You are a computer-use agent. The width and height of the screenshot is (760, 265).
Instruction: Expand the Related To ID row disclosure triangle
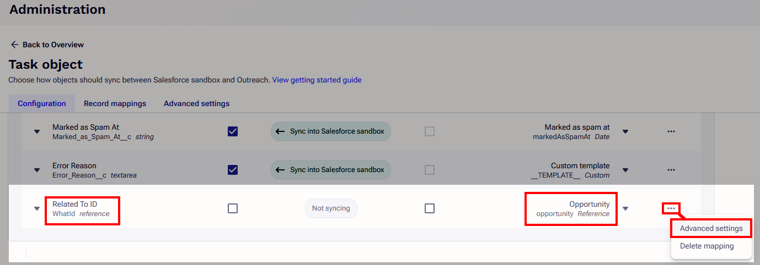click(x=37, y=209)
